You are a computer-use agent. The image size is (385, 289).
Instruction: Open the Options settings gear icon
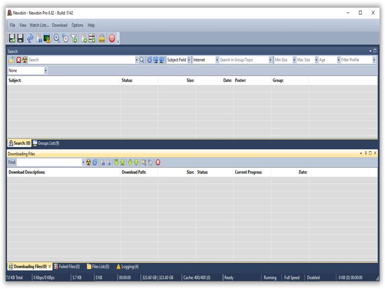click(66, 38)
